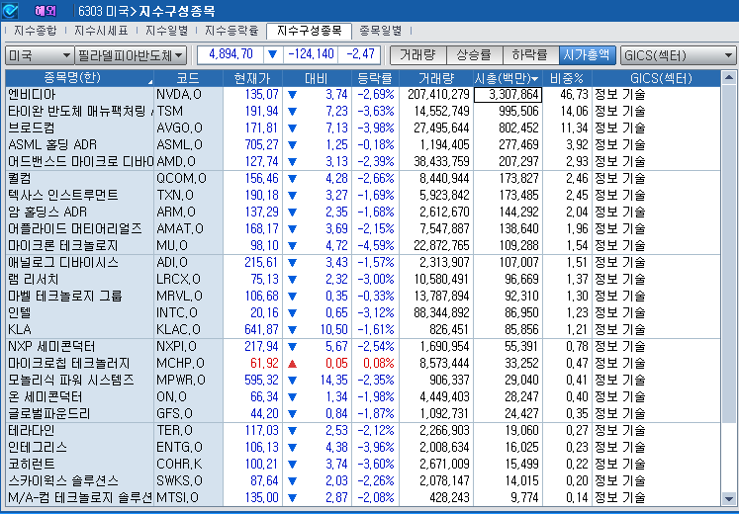Click the index value 4,894.70 field
This screenshot has height=514, width=739.
click(x=231, y=54)
